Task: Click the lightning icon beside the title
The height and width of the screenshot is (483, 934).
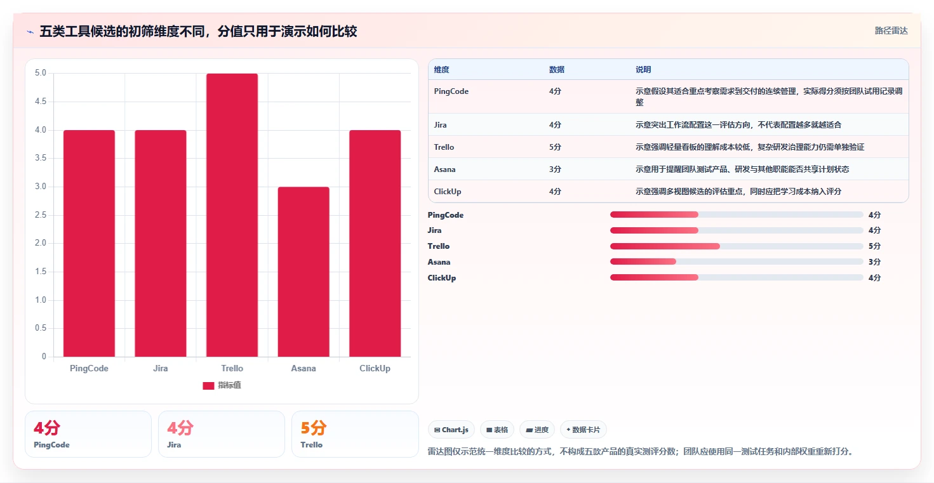Action: (x=30, y=32)
